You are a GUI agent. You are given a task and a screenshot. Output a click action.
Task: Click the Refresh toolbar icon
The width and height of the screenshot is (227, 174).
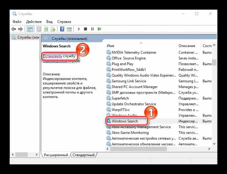click(x=46, y=29)
